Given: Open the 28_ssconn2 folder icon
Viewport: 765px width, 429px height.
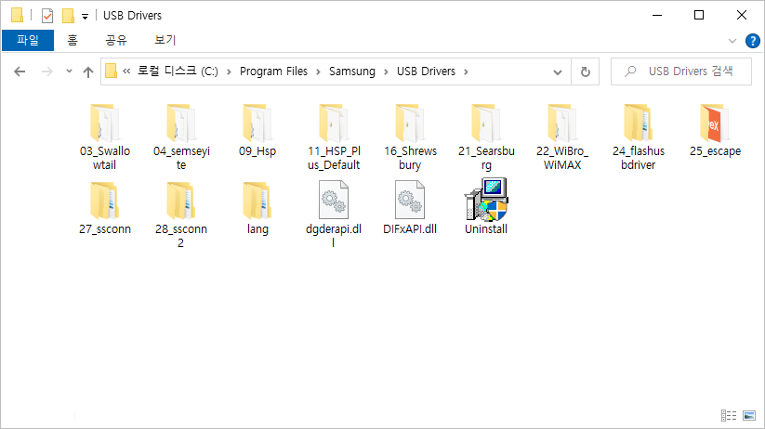Looking at the screenshot, I should click(x=181, y=201).
